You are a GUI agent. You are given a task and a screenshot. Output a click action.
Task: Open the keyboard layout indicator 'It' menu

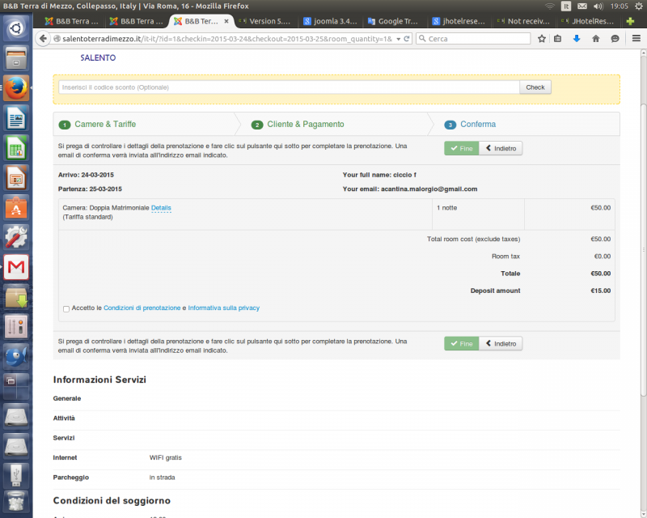tap(567, 6)
